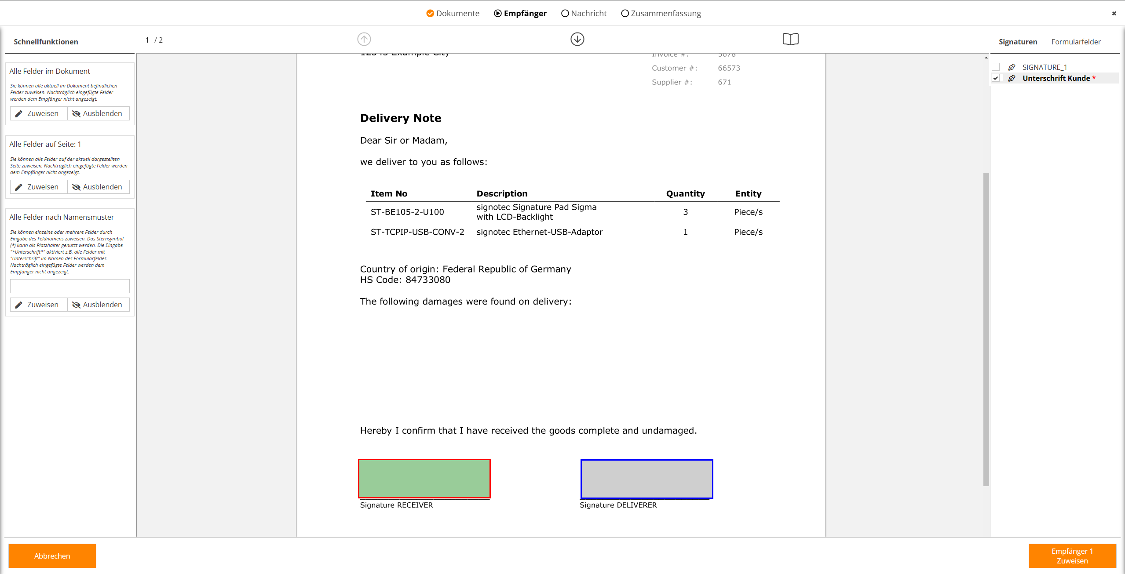The height and width of the screenshot is (574, 1125).
Task: Click the document vertical scrollbar
Action: (986, 330)
